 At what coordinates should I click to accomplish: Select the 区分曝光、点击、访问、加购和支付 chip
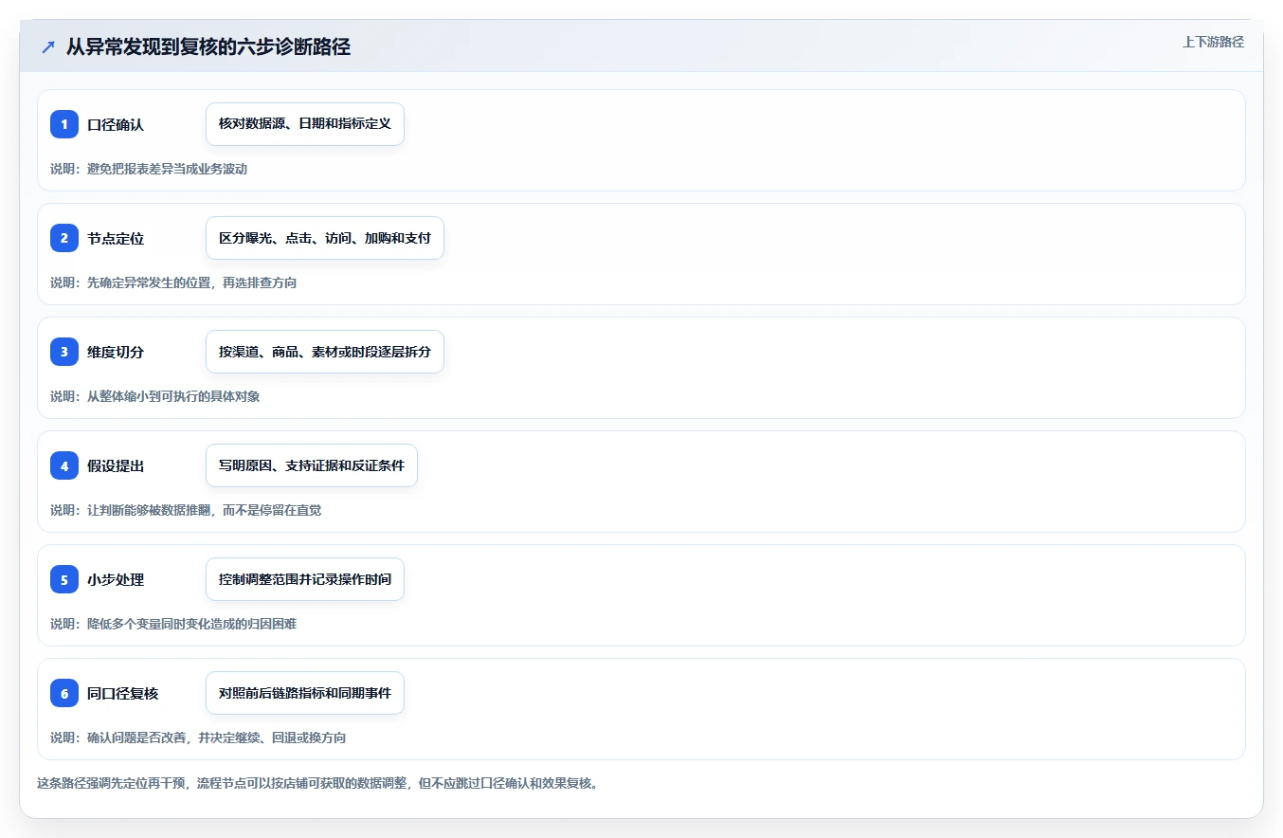tap(325, 238)
